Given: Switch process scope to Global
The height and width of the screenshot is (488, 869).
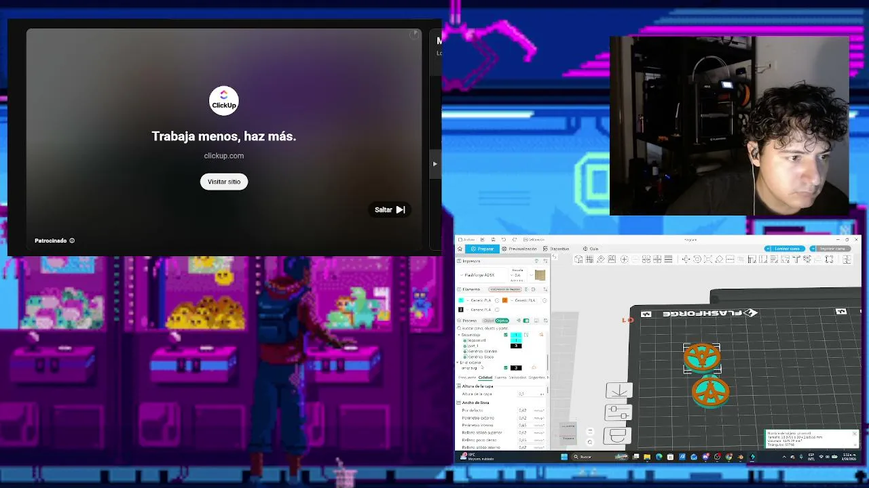Looking at the screenshot, I should 488,321.
